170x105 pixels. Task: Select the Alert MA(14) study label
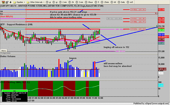pyautogui.click(x=7, y=17)
